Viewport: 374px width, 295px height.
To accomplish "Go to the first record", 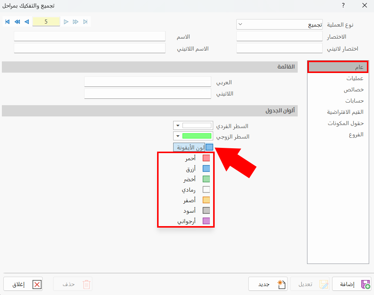I will point(7,22).
